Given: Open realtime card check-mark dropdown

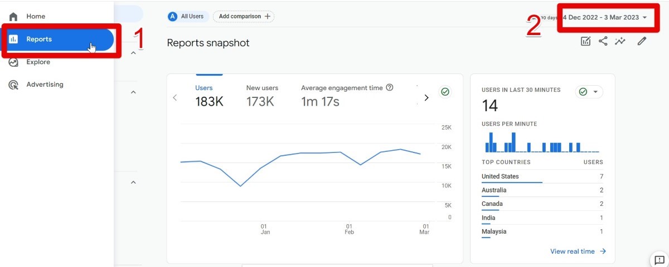Looking at the screenshot, I should click(589, 92).
